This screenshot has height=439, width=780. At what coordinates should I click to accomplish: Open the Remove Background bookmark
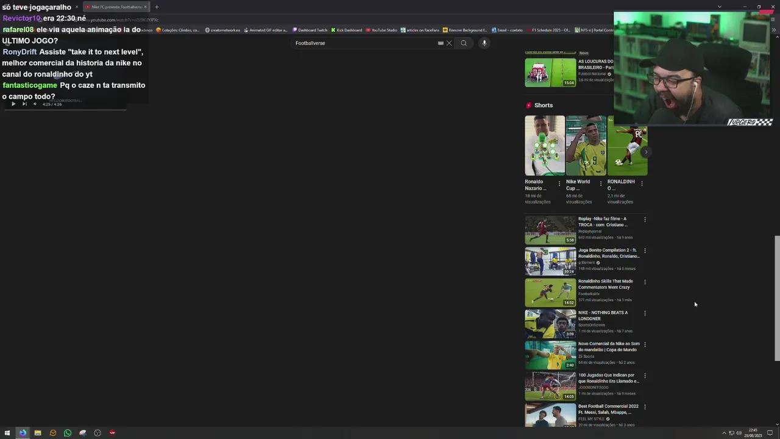coord(465,30)
